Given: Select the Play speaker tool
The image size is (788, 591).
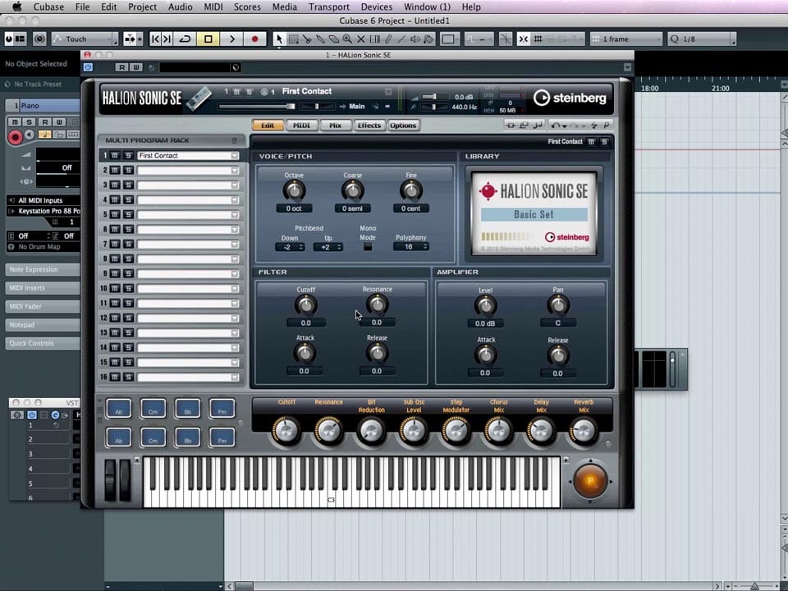Looking at the screenshot, I should pos(415,39).
